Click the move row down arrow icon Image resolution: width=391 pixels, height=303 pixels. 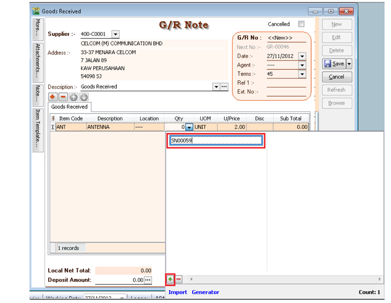84,98
